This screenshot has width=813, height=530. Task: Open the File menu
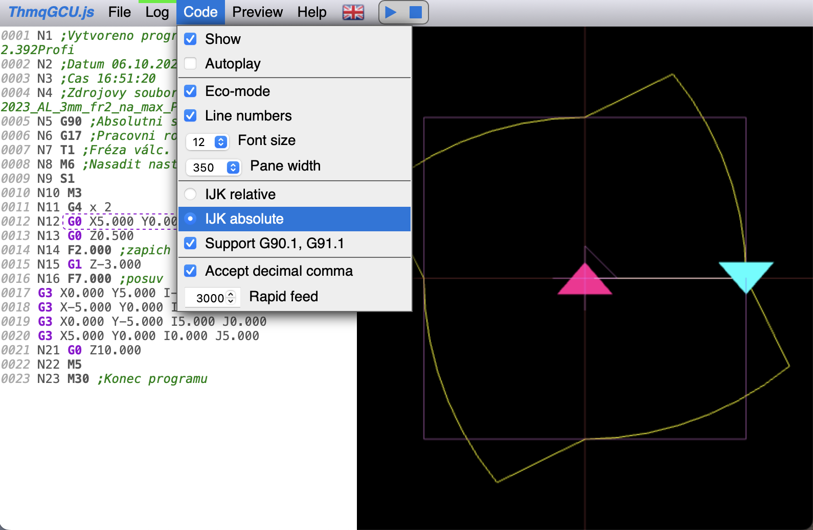(x=119, y=12)
